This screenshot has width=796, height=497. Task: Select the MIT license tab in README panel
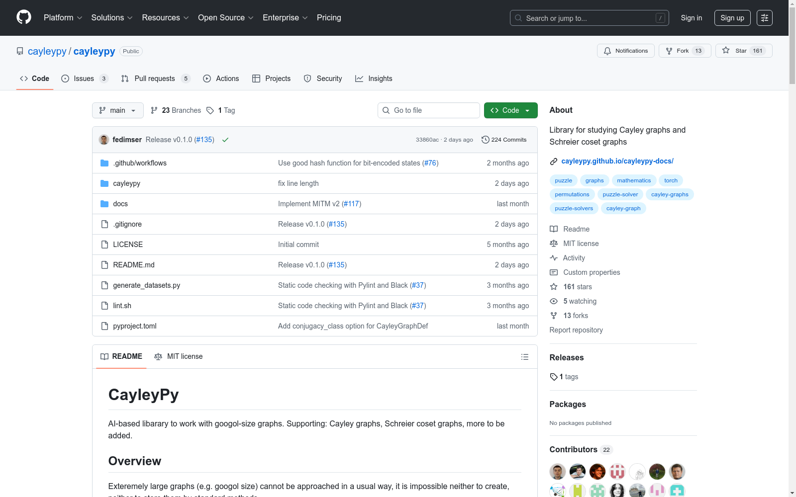tap(179, 356)
